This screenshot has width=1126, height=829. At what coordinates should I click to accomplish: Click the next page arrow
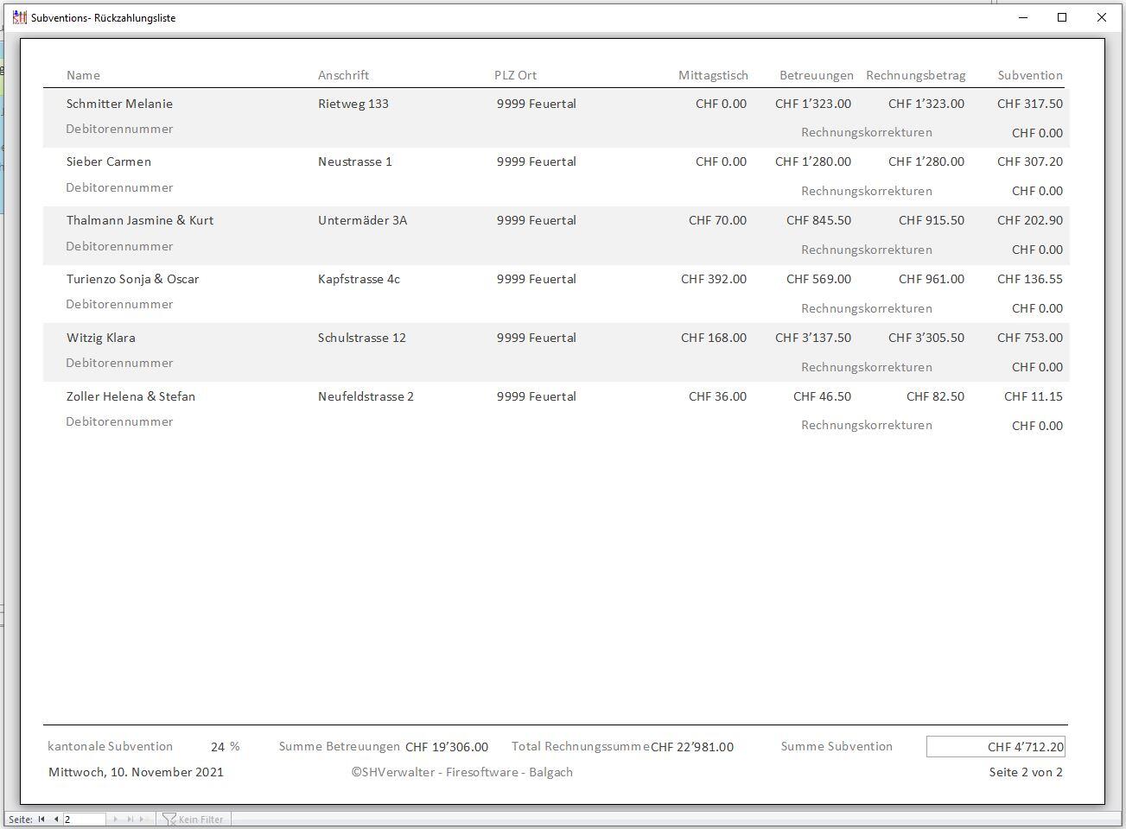pos(116,820)
